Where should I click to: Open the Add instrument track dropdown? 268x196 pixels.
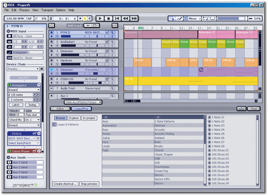pos(95,26)
